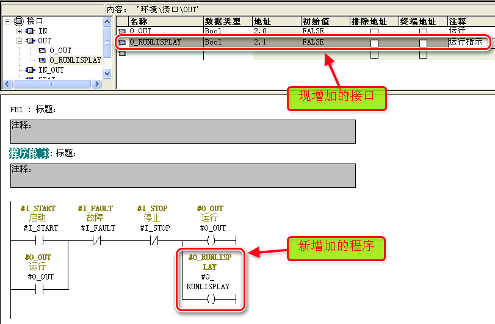This screenshot has width=495, height=324.
Task: Click the 初始值 column header
Action: tap(325, 21)
